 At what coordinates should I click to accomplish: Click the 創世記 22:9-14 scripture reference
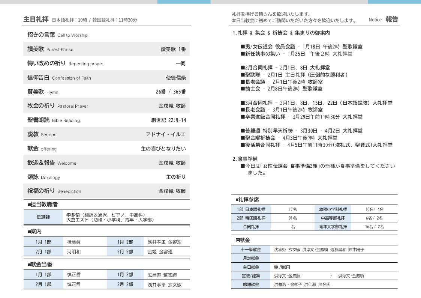168,120
